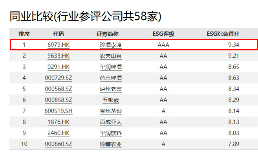Click the 8.14 ESG score
This screenshot has height=157, width=258.
[234, 111]
